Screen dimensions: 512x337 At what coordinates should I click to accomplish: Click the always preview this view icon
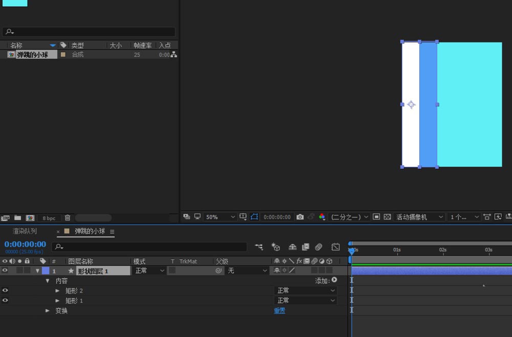[x=186, y=217]
